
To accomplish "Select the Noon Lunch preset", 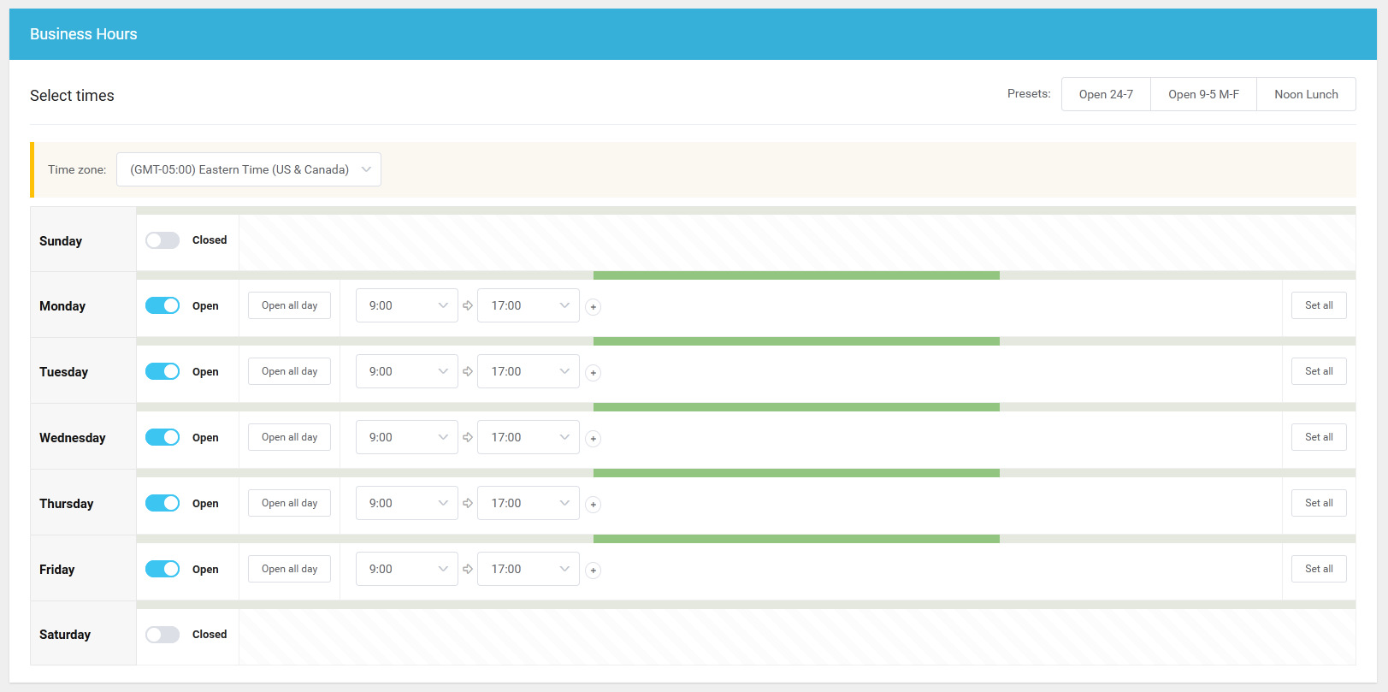I will point(1306,94).
